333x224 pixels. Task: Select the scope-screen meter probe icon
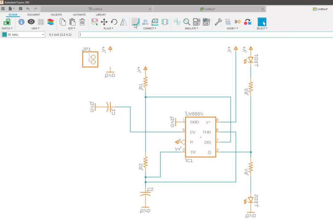point(206,22)
